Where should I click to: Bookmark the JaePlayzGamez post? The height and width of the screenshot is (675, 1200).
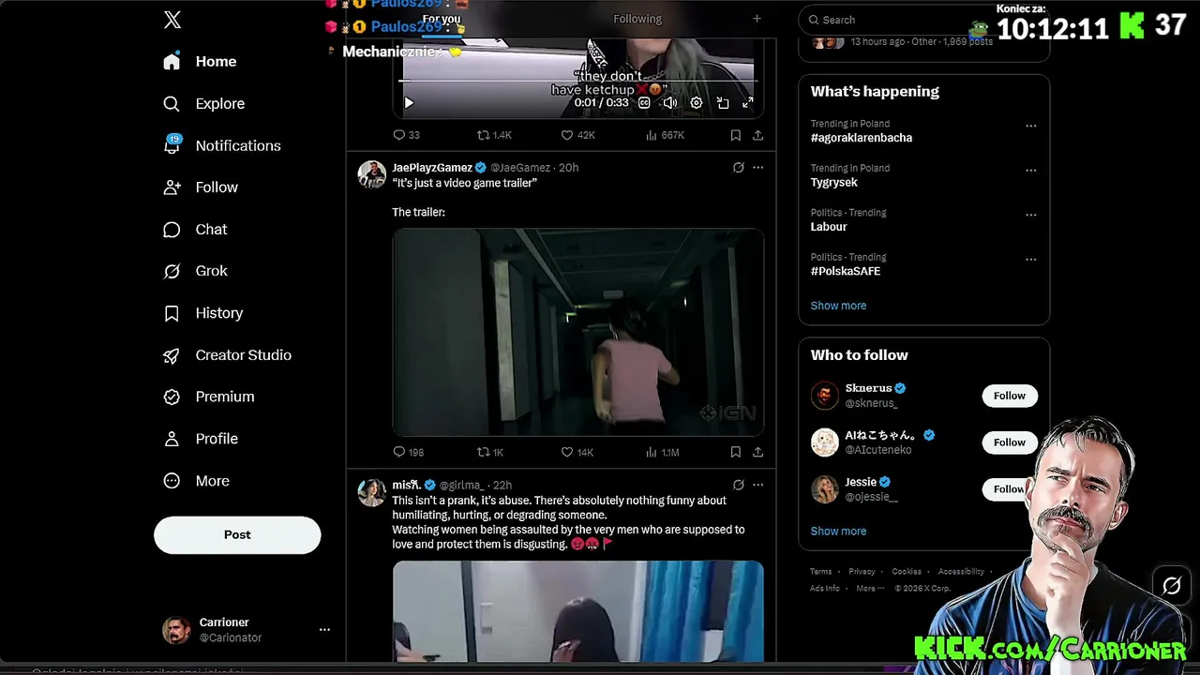(735, 452)
